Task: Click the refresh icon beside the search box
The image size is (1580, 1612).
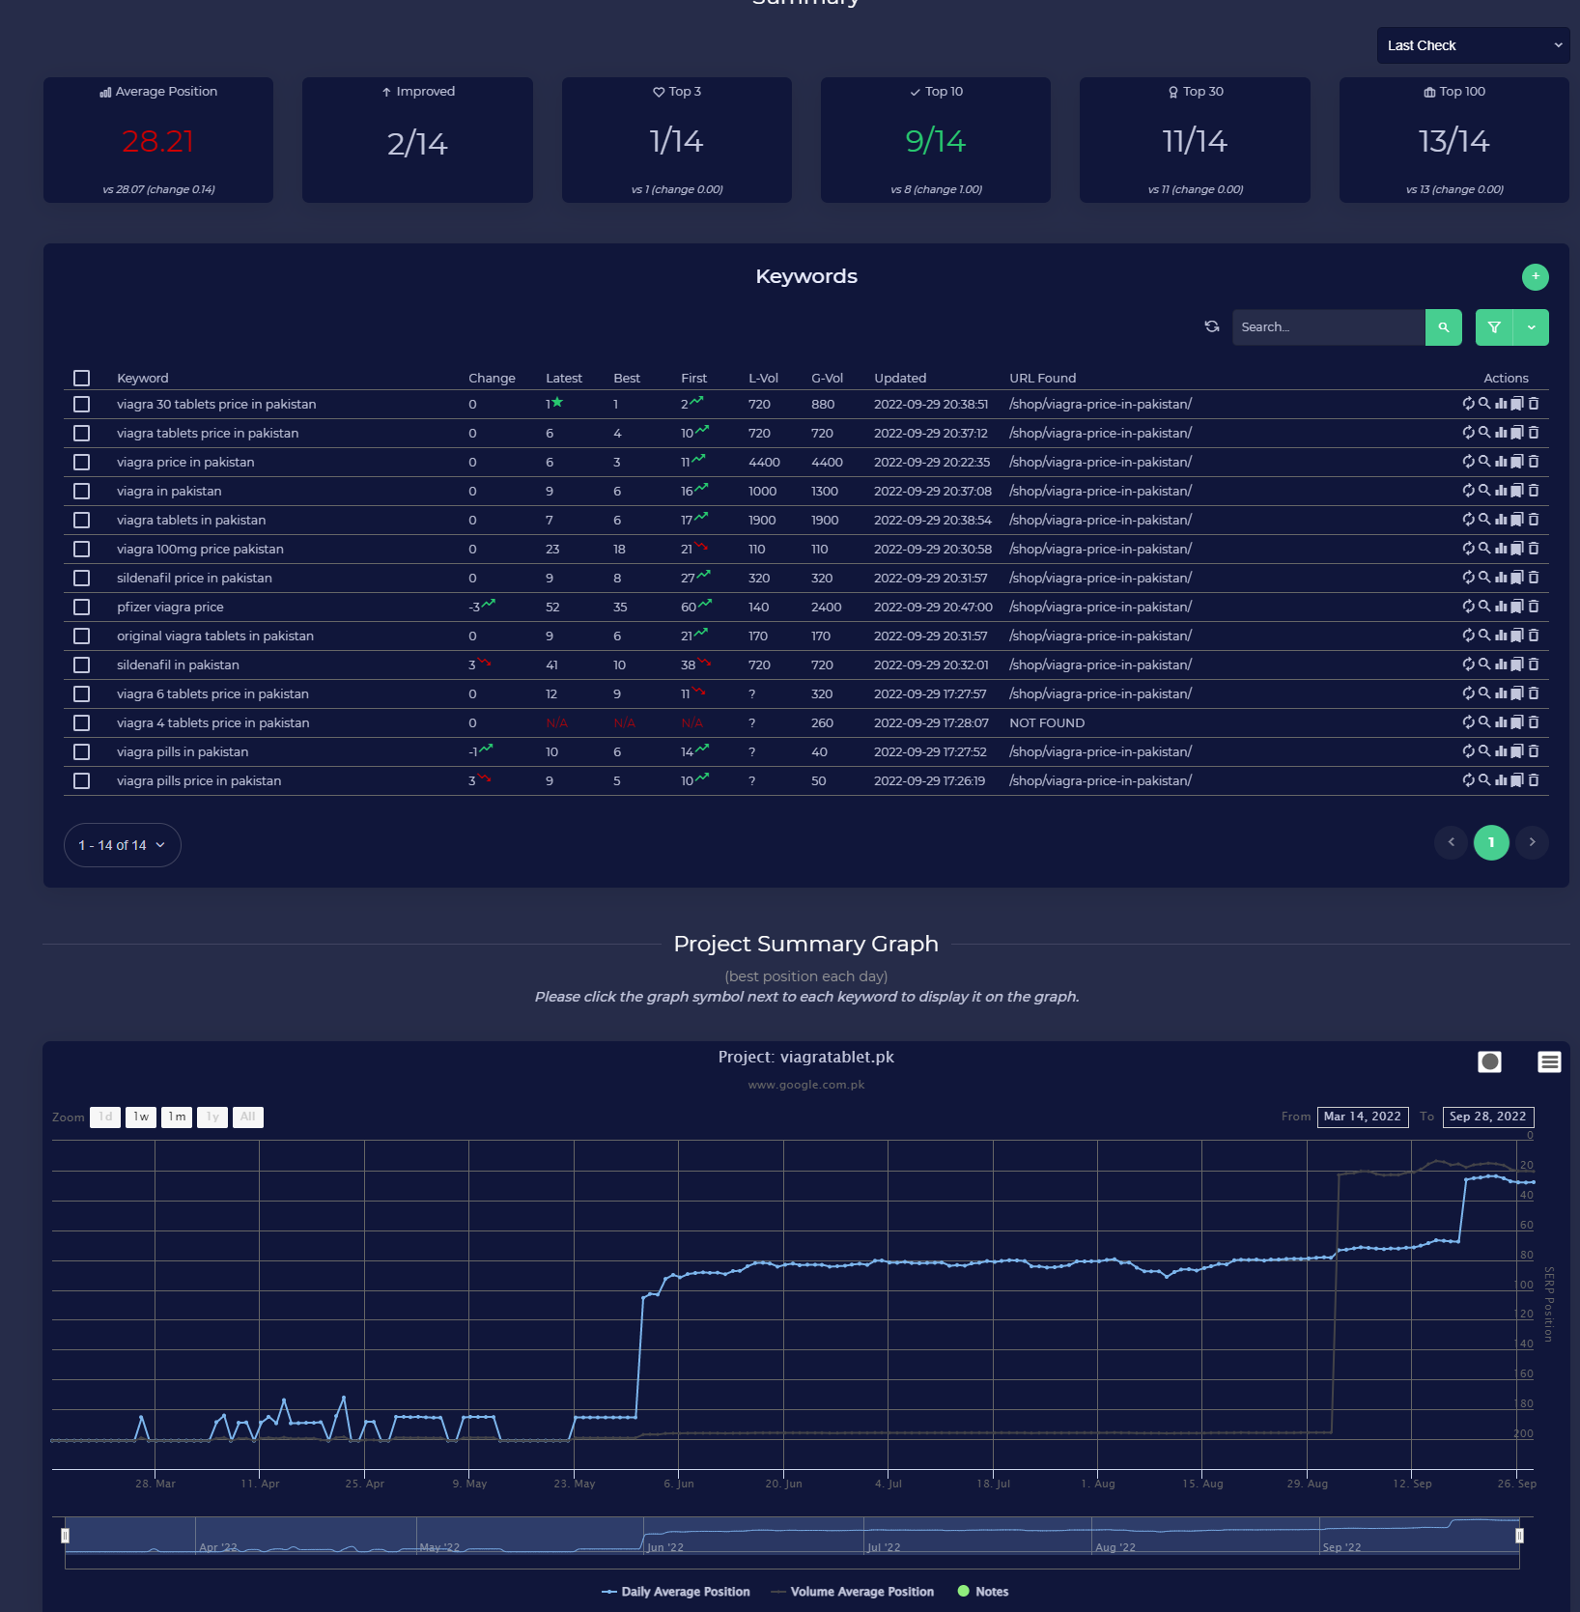Action: click(1211, 327)
